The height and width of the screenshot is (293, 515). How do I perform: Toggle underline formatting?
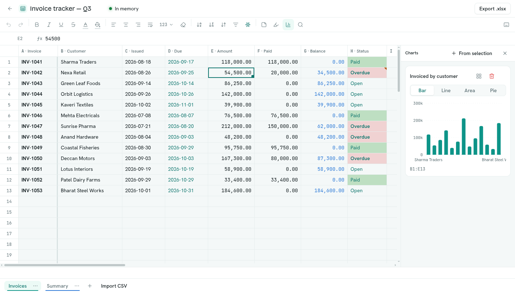[x=61, y=25]
